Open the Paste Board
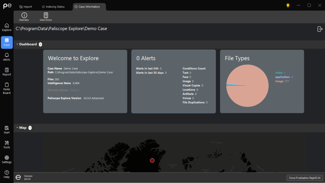Screen dimensions: 325x183 click(7, 88)
